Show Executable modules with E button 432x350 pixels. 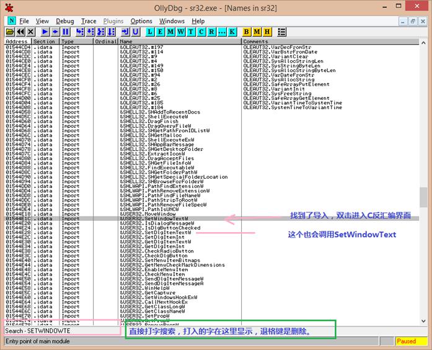tap(160, 32)
